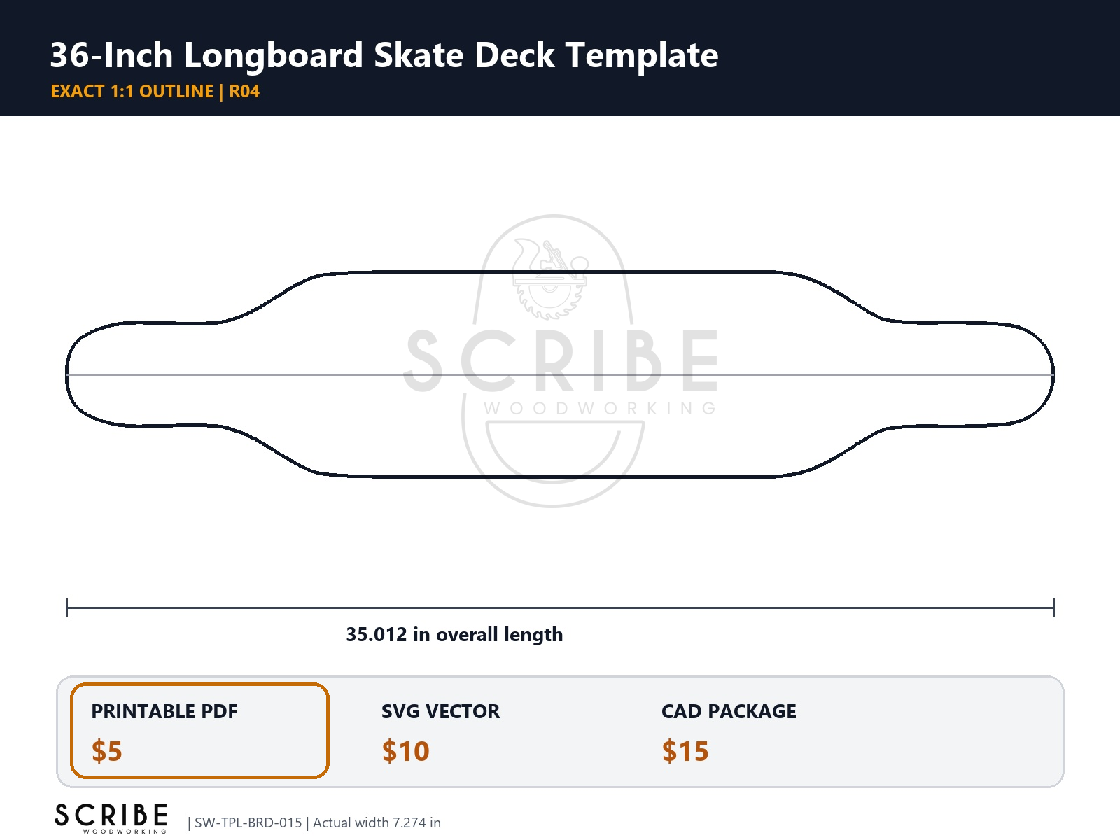Click the left end tick of dimension line

tap(66, 608)
